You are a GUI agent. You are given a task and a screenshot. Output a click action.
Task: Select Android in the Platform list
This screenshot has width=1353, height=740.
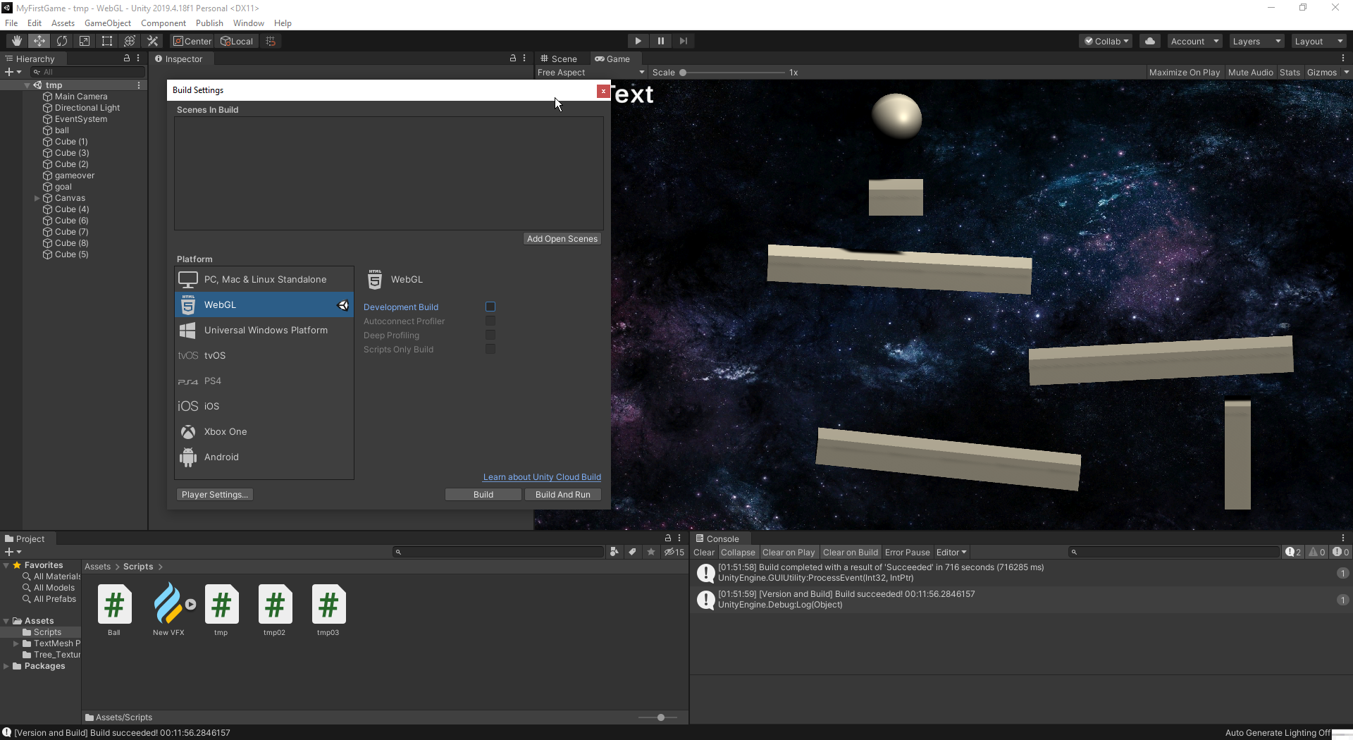coord(221,457)
